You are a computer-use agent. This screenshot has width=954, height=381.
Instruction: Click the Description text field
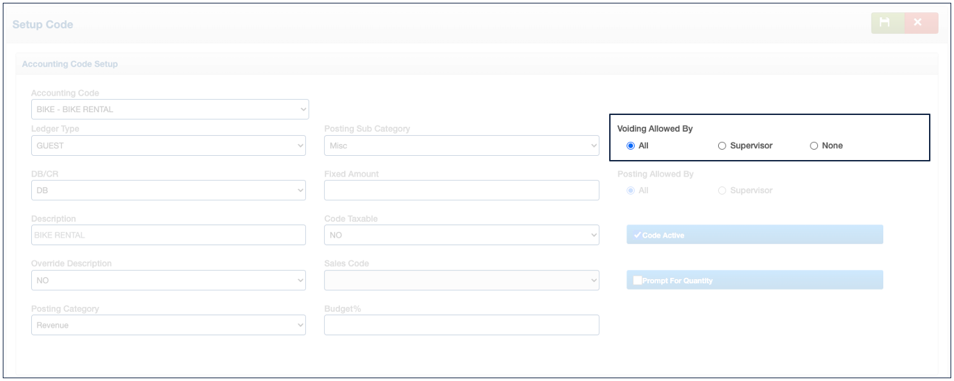click(x=168, y=235)
